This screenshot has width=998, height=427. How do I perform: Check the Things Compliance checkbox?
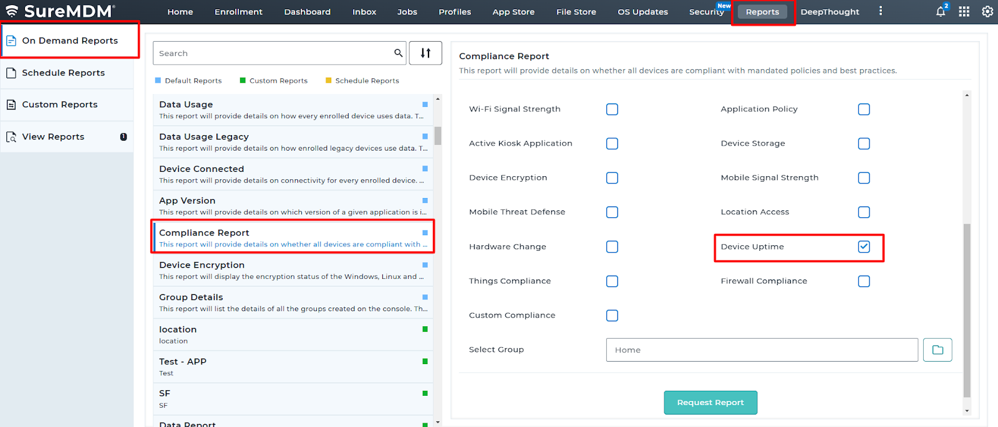click(x=613, y=281)
